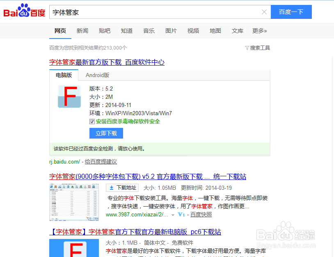
Task: Click the 下载地址 download button
Action: [x=122, y=188]
